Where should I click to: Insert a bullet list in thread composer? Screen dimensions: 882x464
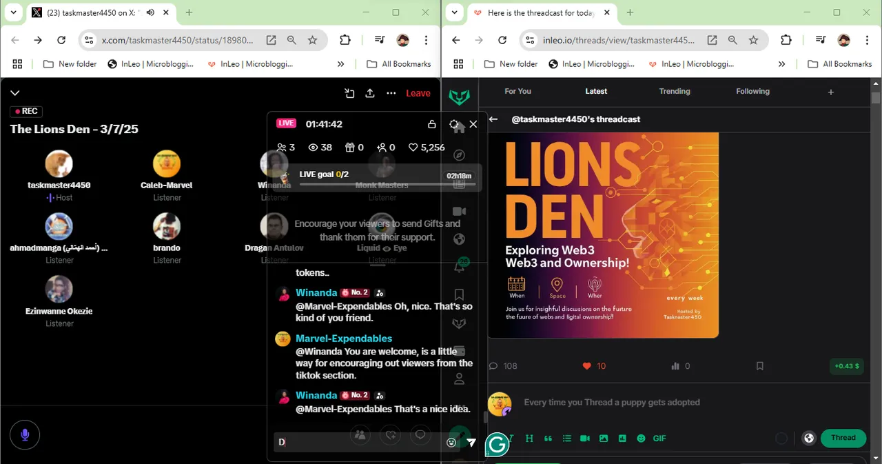[x=566, y=438]
